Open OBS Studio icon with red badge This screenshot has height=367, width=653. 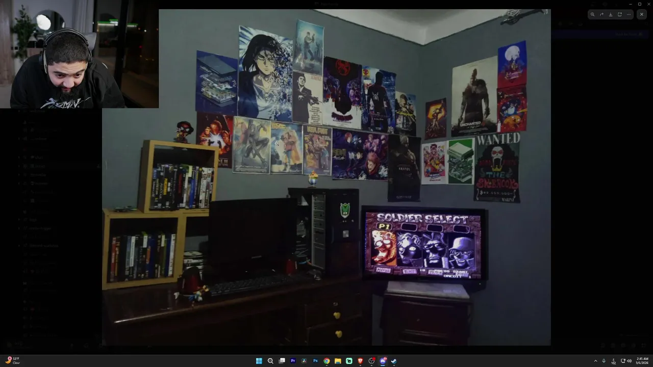371,361
